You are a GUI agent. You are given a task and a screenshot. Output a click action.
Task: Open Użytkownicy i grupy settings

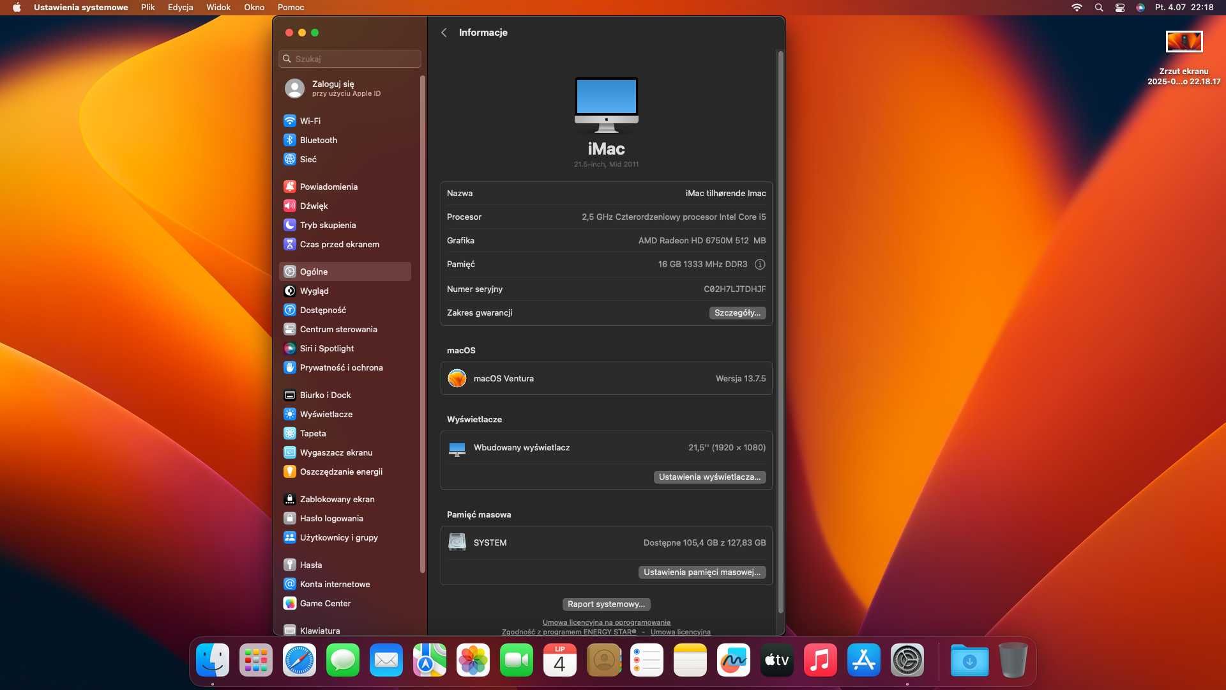345,537
